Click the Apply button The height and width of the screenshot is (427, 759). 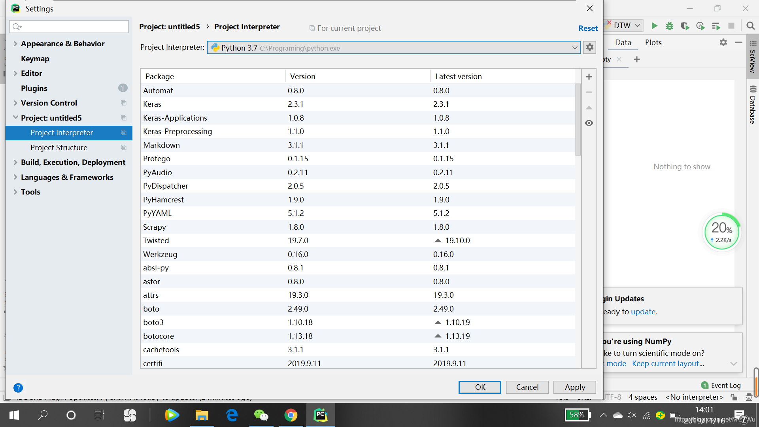pos(574,387)
